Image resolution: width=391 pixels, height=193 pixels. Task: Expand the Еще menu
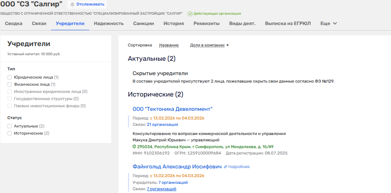329,23
